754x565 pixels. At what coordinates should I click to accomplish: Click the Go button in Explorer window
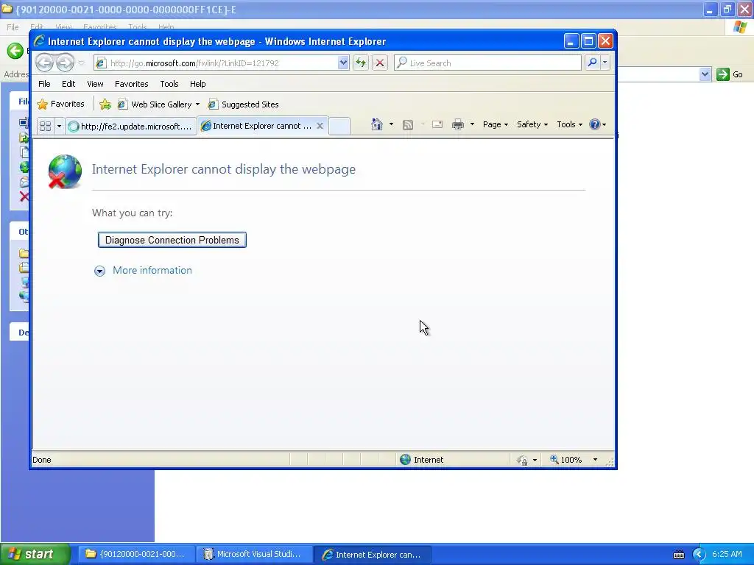coord(730,74)
